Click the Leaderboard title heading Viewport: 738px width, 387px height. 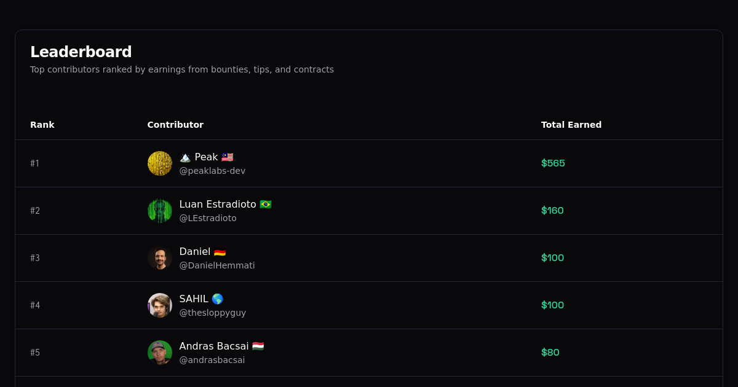pos(81,52)
